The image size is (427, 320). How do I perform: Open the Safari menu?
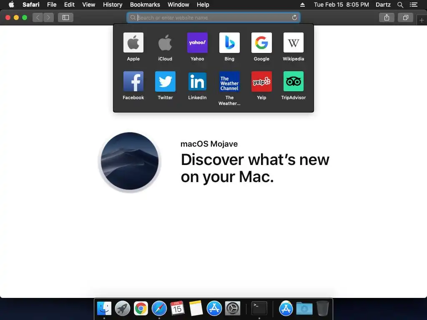pyautogui.click(x=31, y=5)
